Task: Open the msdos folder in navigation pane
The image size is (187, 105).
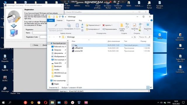Action: [x=57, y=70]
